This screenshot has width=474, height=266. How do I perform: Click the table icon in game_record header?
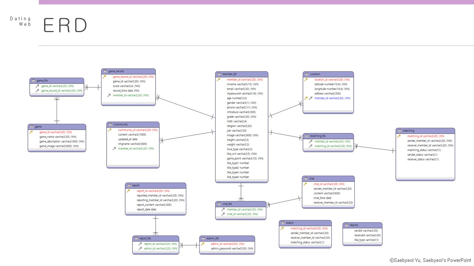pyautogui.click(x=105, y=71)
